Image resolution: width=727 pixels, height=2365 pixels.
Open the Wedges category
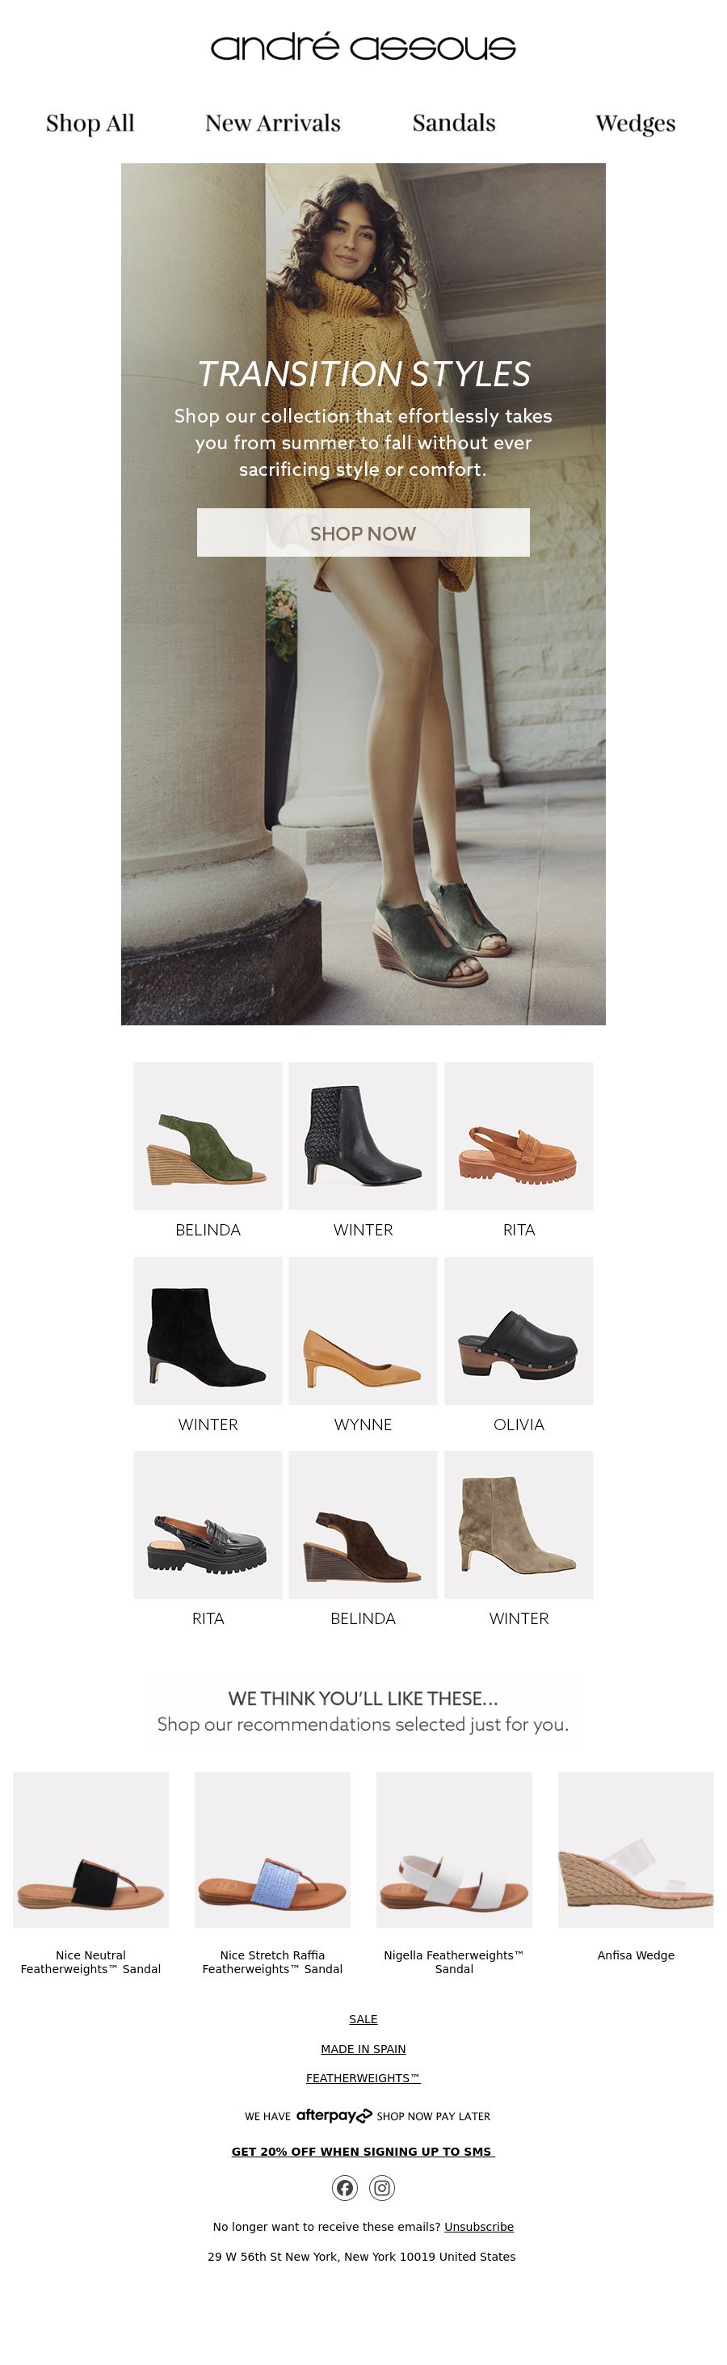coord(635,123)
